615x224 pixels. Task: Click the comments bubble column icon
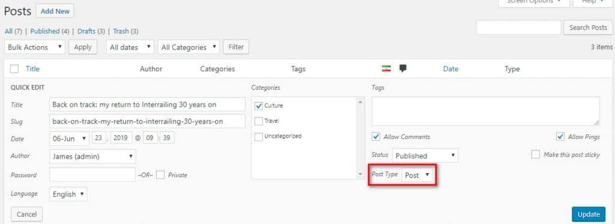(x=403, y=69)
